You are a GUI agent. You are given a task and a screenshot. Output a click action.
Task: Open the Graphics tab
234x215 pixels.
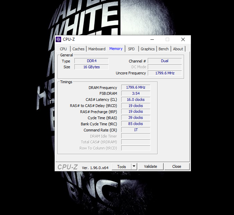(x=148, y=49)
